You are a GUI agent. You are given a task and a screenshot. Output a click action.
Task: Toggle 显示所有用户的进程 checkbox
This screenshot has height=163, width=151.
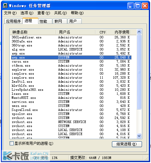(11, 143)
